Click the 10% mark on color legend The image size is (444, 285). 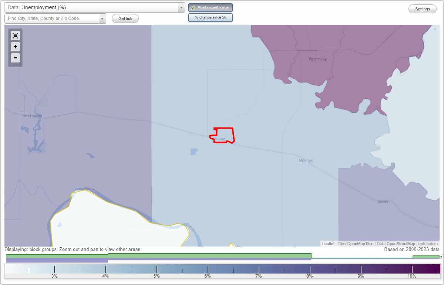[412, 276]
